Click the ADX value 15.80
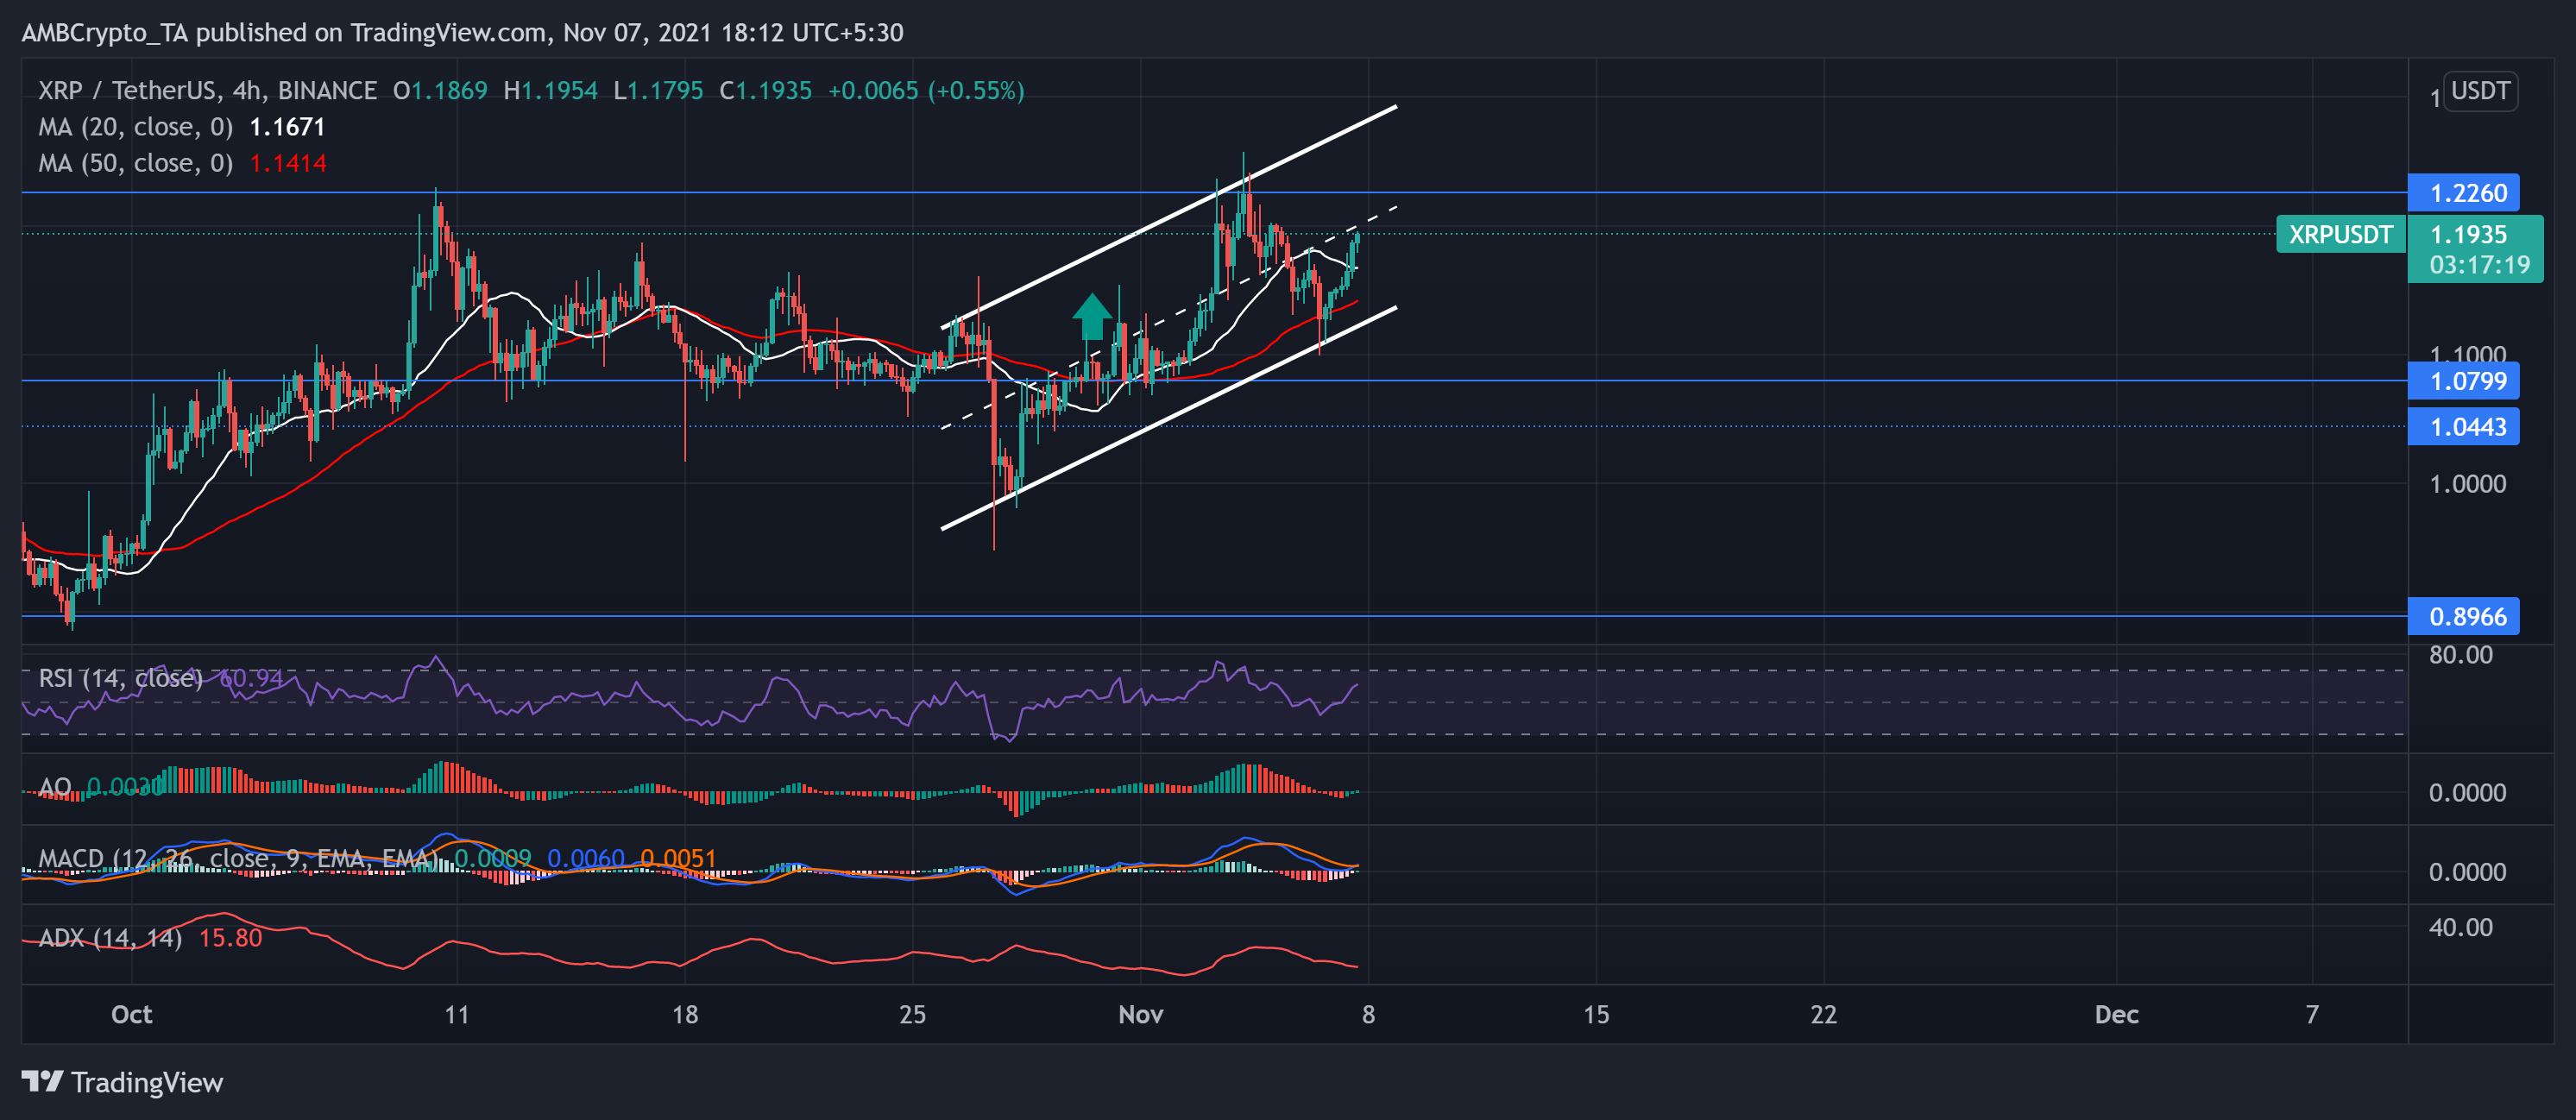 230,938
